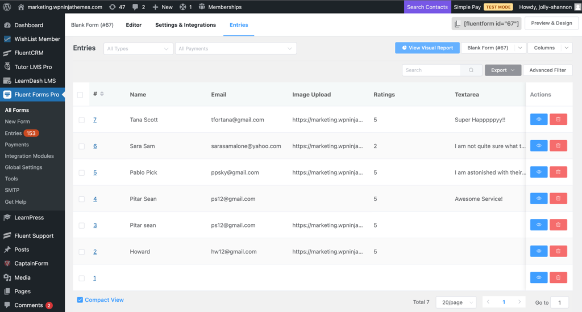Open the Blank Form (#67) breadcrumb link
The image size is (582, 312).
tap(92, 25)
